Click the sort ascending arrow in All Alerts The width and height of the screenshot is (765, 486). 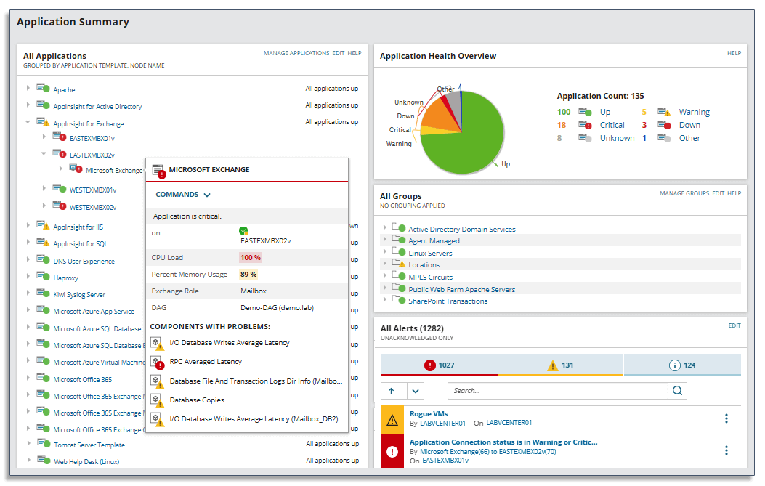(392, 391)
